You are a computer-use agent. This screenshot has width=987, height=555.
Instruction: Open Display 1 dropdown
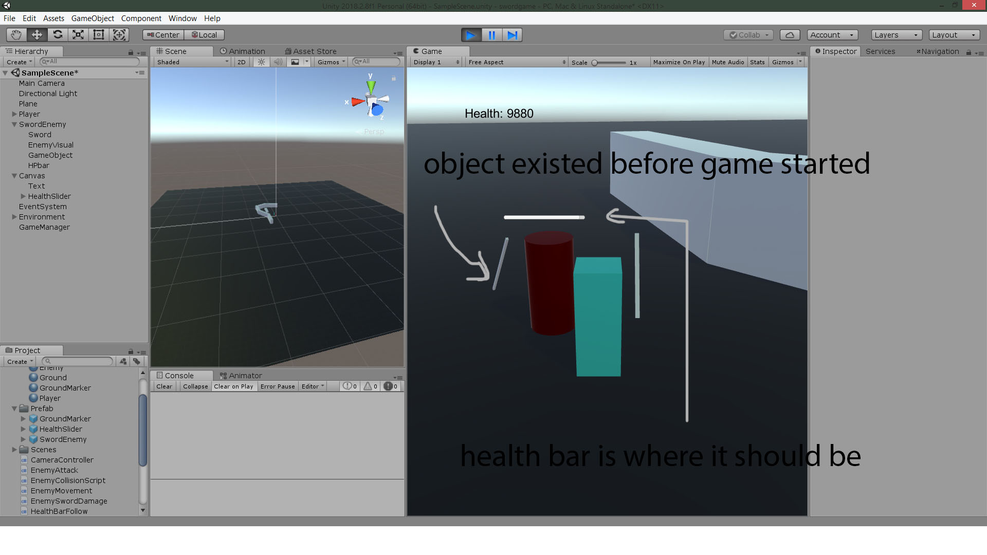point(436,62)
